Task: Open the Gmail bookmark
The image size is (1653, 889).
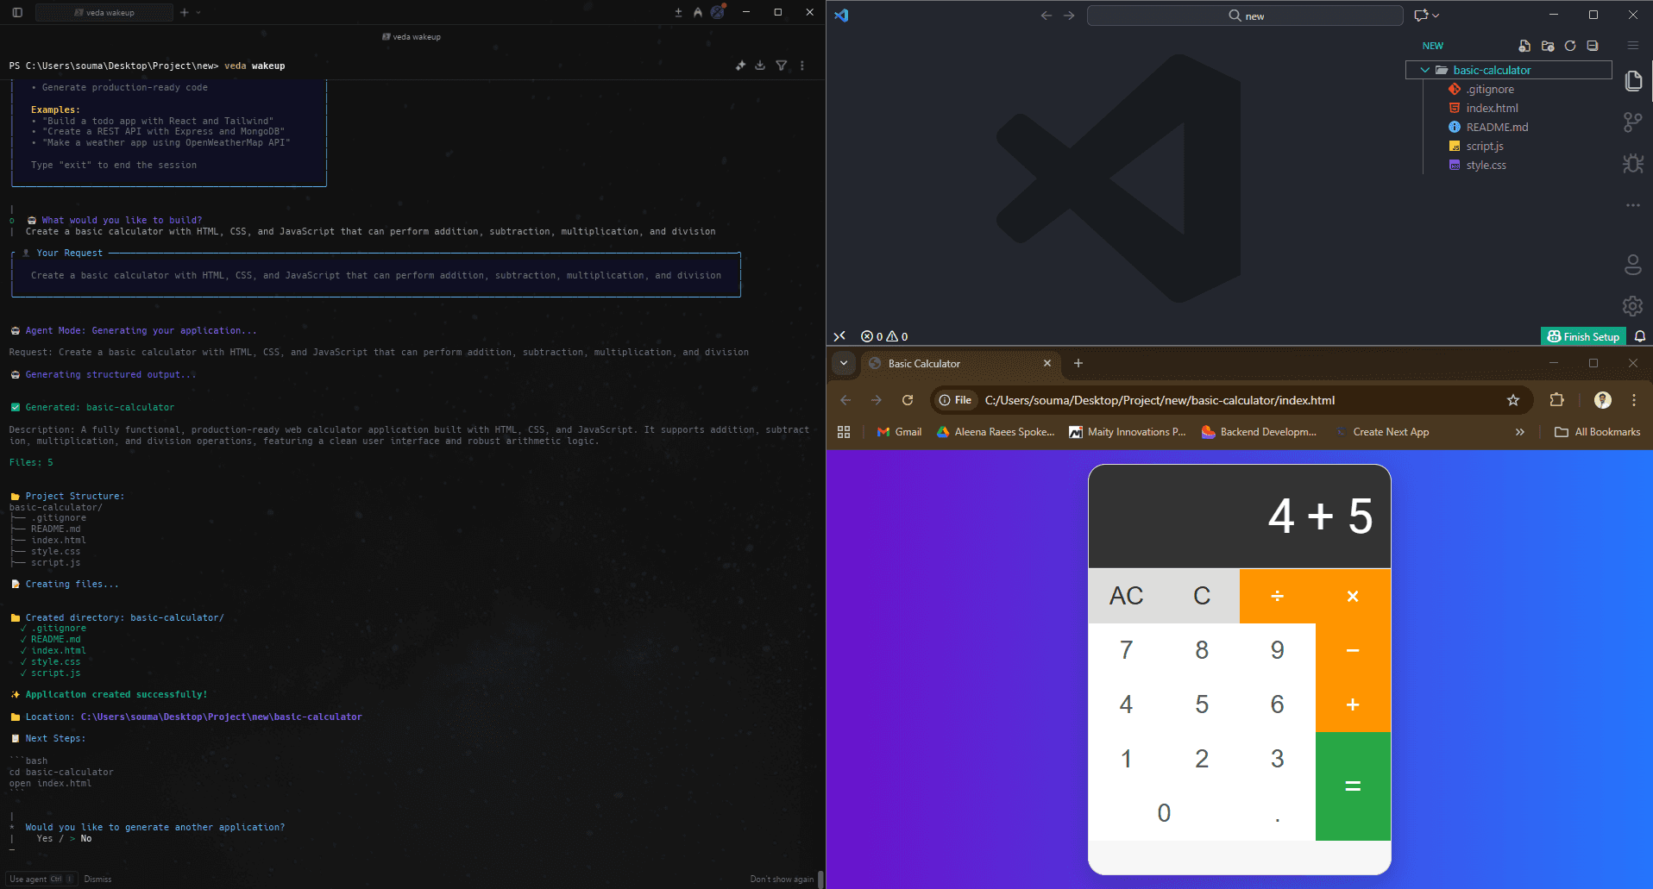Action: click(x=899, y=432)
